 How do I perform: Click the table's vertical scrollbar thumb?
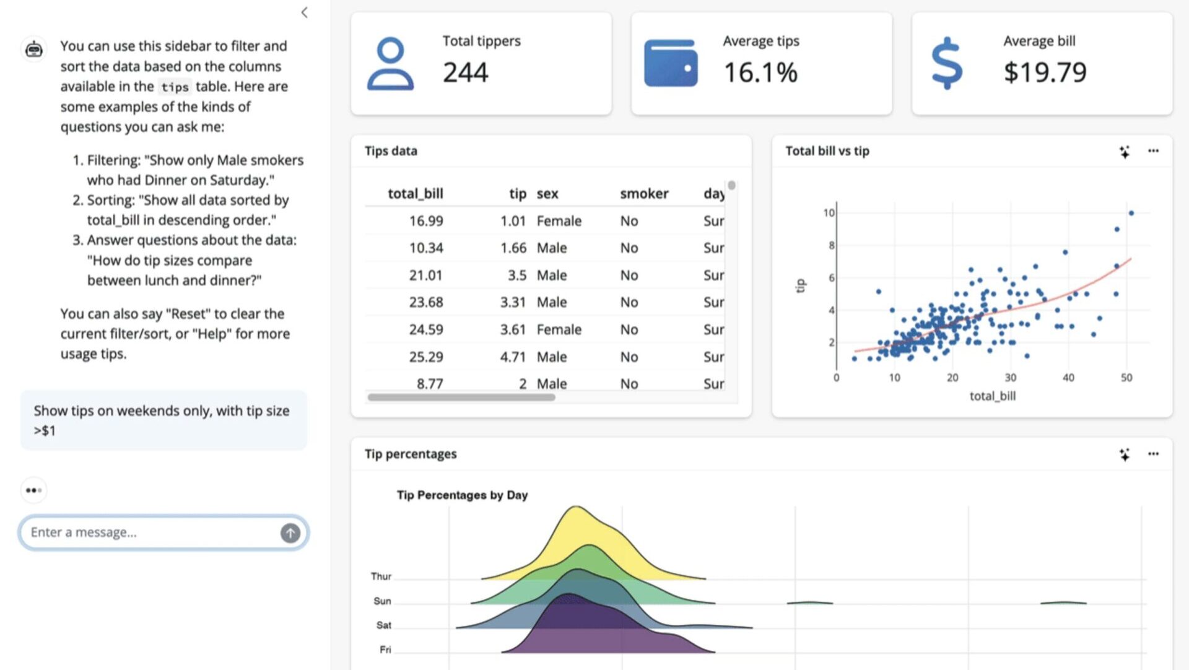(x=731, y=185)
